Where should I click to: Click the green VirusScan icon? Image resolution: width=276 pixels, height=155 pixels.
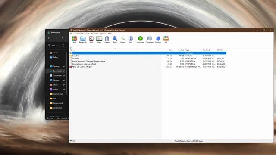[x=140, y=40]
